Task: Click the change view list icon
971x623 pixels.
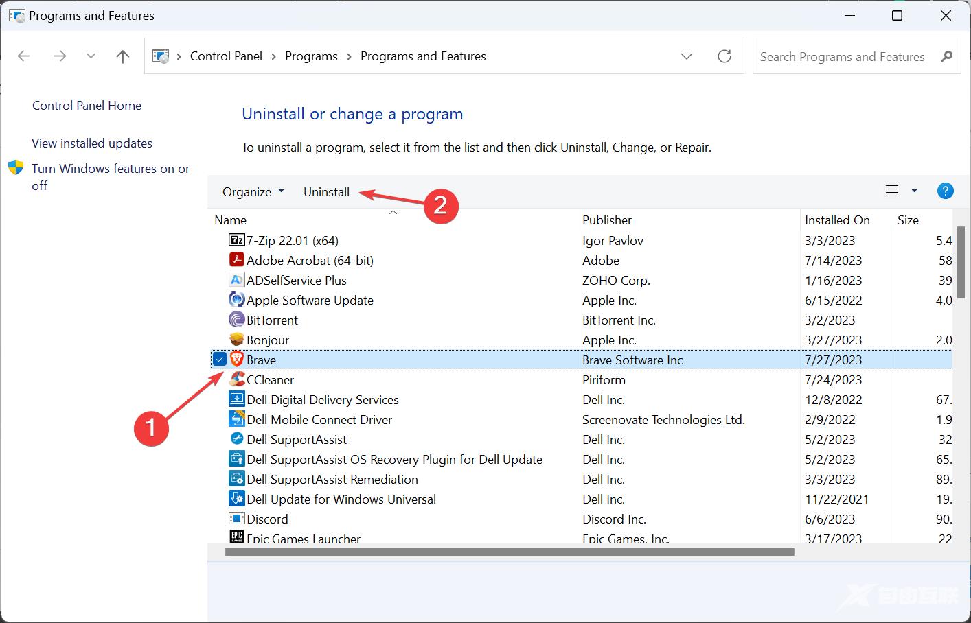Action: [x=892, y=191]
